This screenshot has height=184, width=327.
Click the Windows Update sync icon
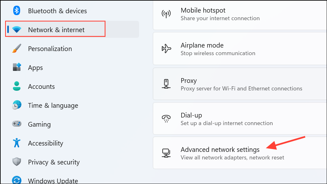tap(17, 180)
